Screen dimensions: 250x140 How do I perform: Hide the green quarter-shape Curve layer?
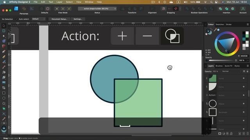244,78
